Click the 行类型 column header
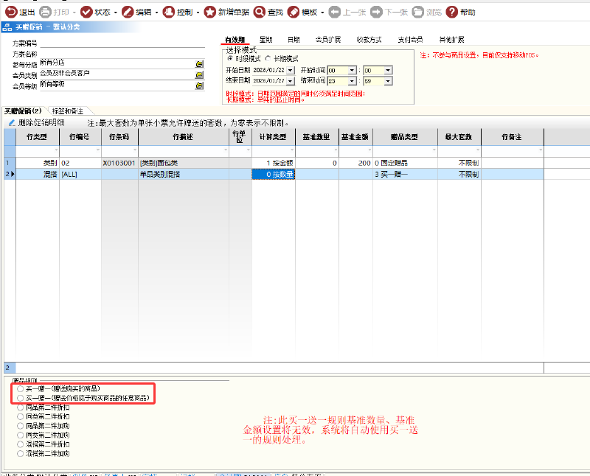Viewport: 590px width, 476px height. pyautogui.click(x=38, y=137)
